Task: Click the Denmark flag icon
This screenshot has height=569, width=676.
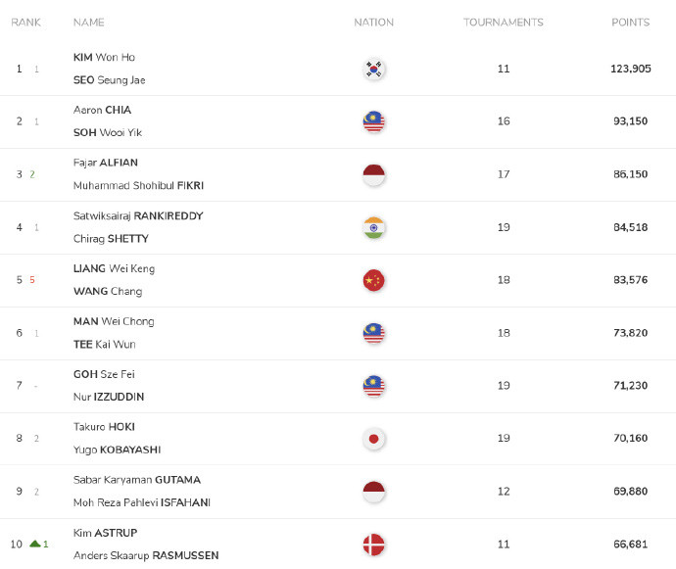Action: coord(373,545)
